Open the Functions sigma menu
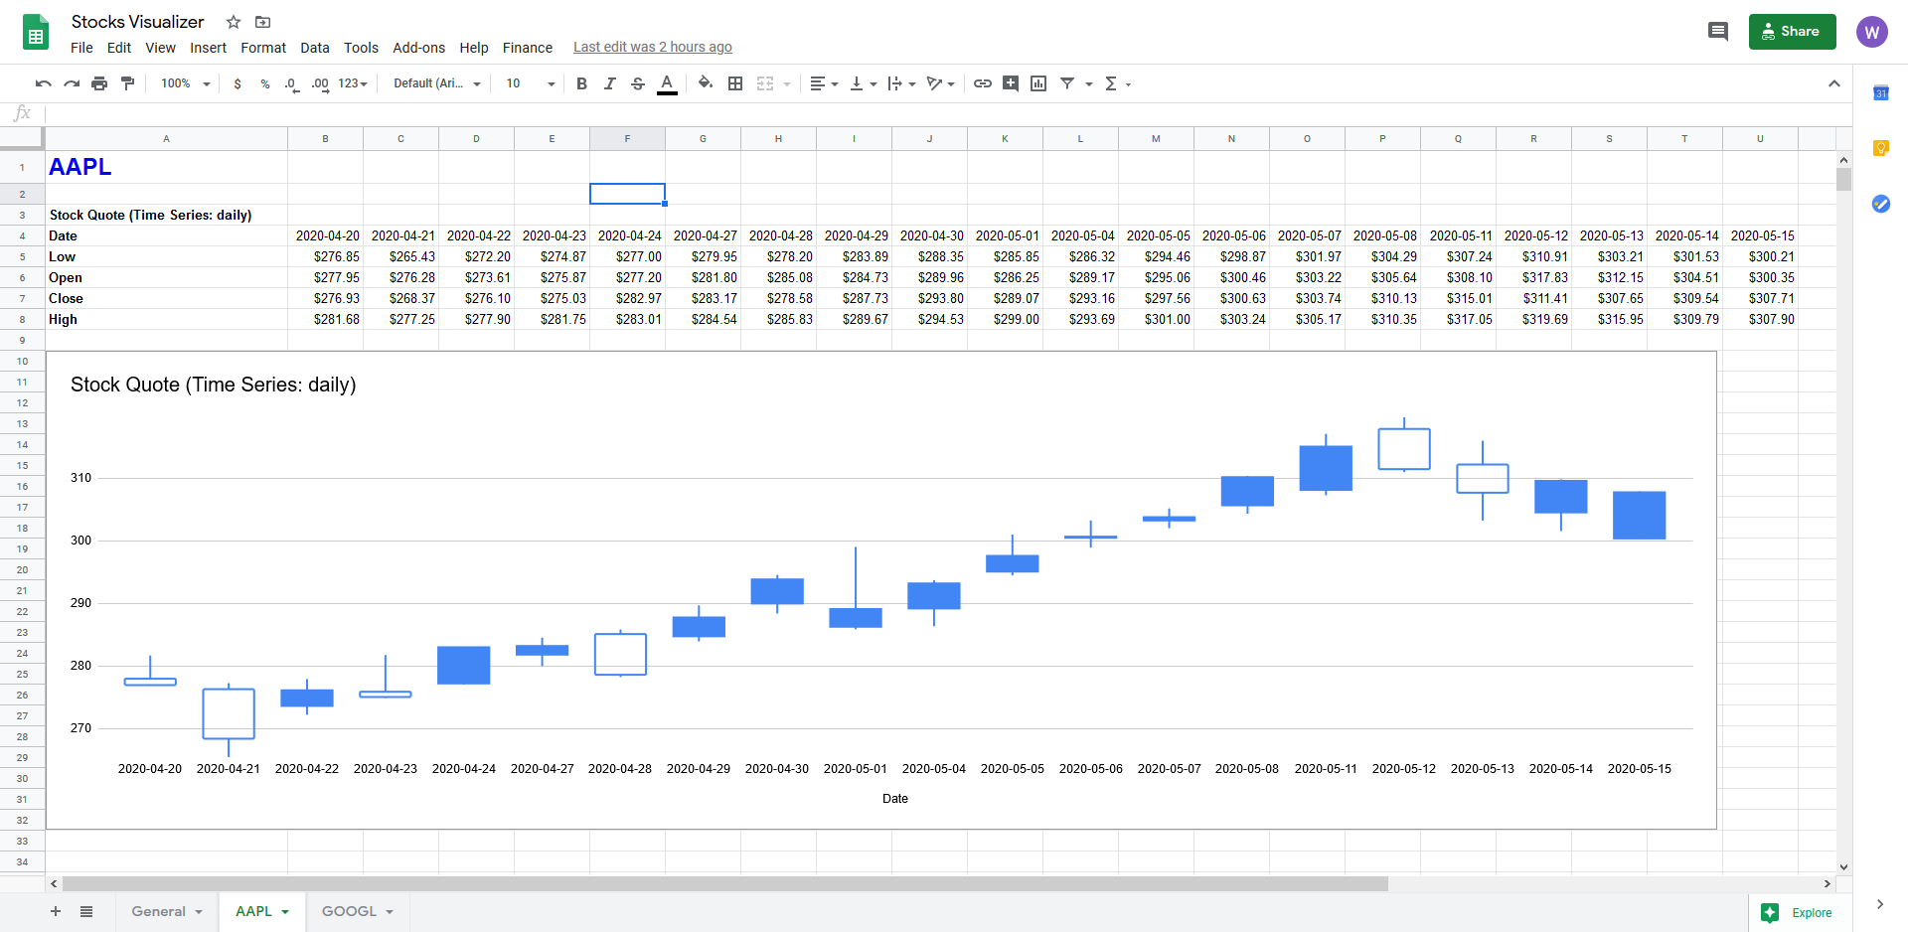Viewport: 1908px width, 932px height. point(1118,83)
